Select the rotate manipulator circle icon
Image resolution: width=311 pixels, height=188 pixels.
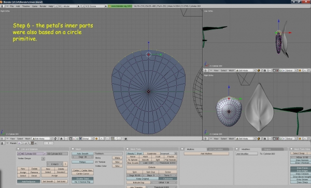point(77,139)
